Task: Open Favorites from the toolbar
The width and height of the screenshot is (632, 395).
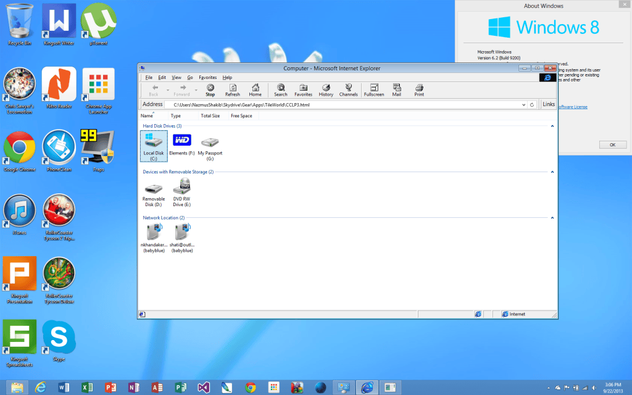Action: (x=303, y=90)
